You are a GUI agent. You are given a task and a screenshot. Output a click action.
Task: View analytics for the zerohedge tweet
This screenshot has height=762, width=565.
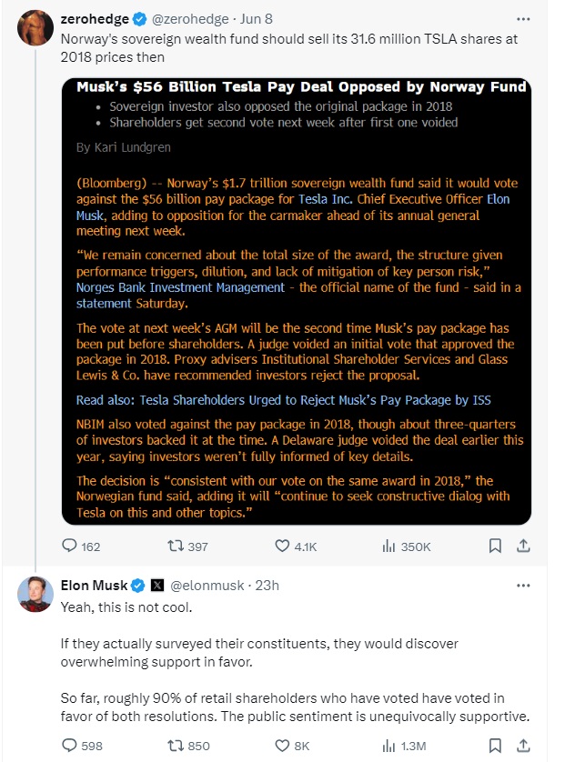pos(388,546)
